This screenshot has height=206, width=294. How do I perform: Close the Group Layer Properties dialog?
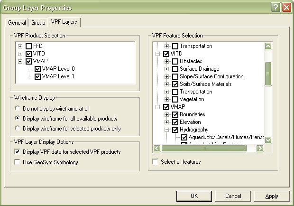(286, 7)
